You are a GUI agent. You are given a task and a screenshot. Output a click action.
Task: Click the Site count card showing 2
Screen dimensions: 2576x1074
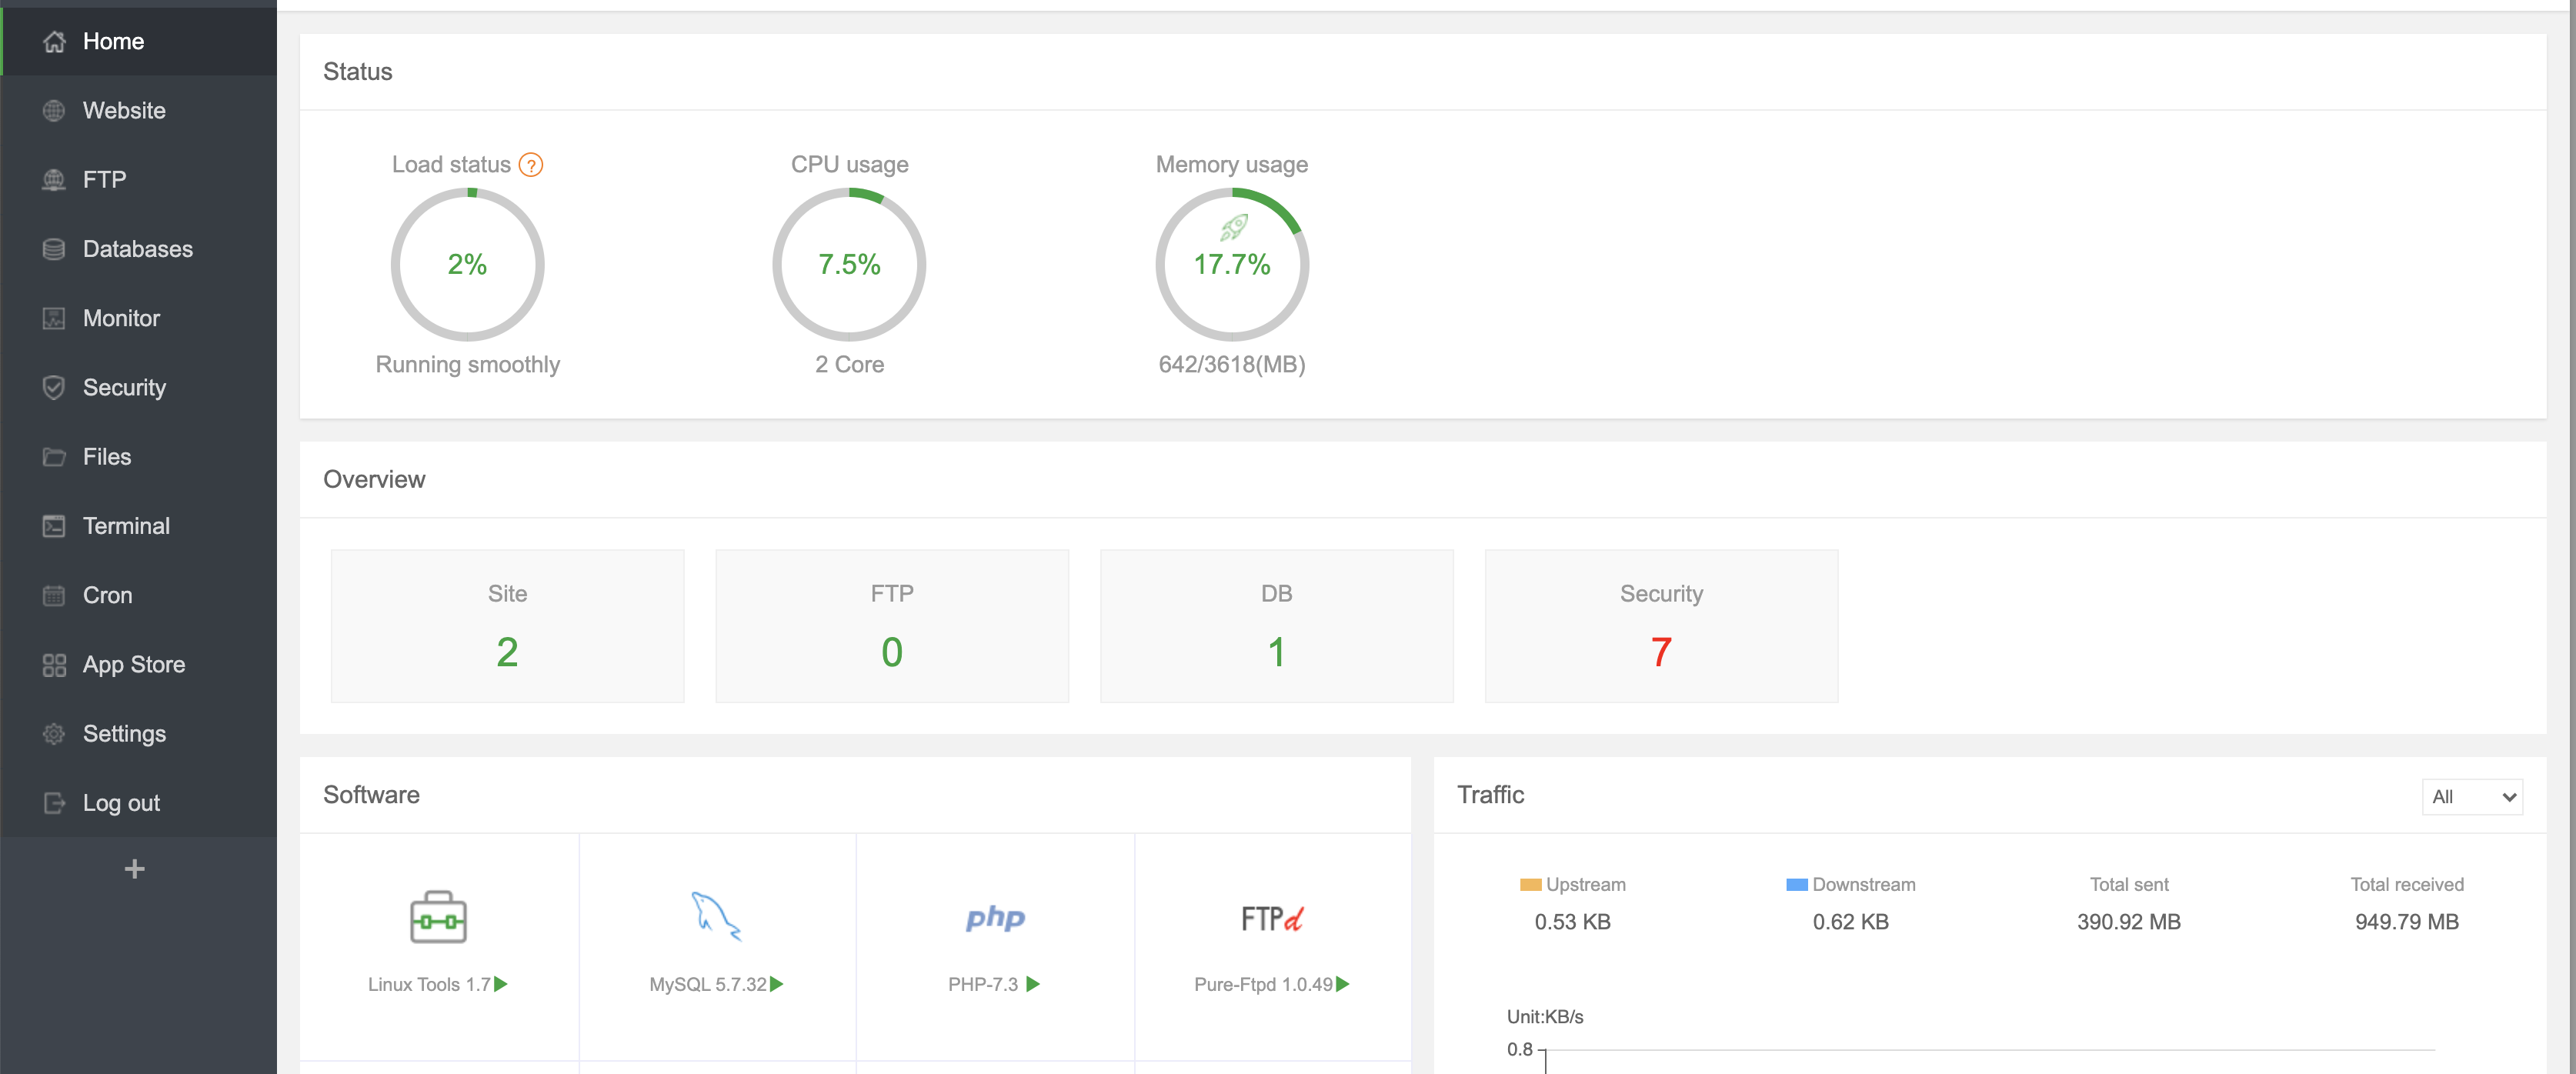[507, 626]
